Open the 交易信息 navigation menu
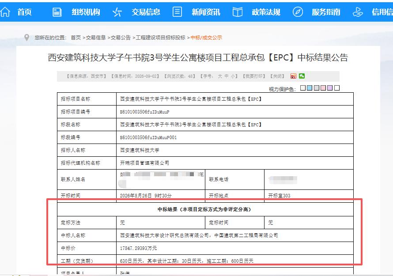 (x=146, y=12)
